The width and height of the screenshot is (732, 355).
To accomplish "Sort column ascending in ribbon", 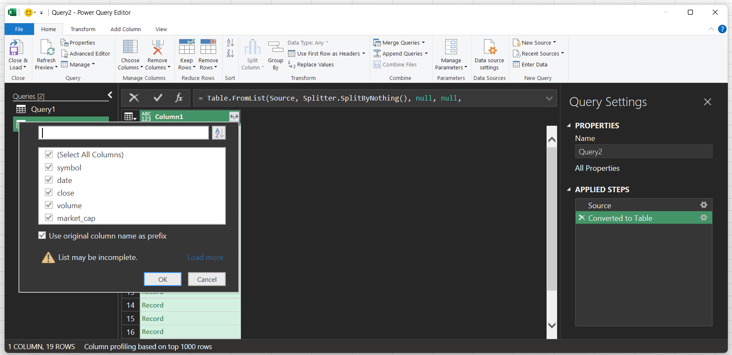I will tap(230, 42).
